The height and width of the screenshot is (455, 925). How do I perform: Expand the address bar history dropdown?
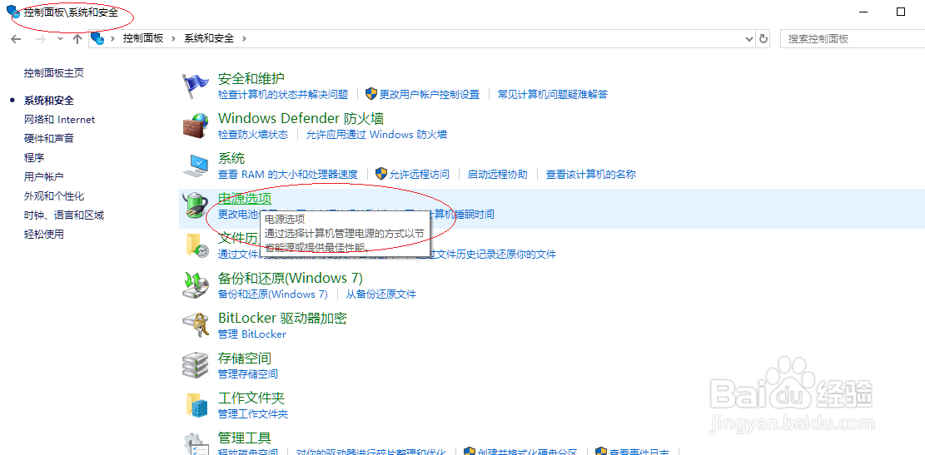(x=749, y=38)
